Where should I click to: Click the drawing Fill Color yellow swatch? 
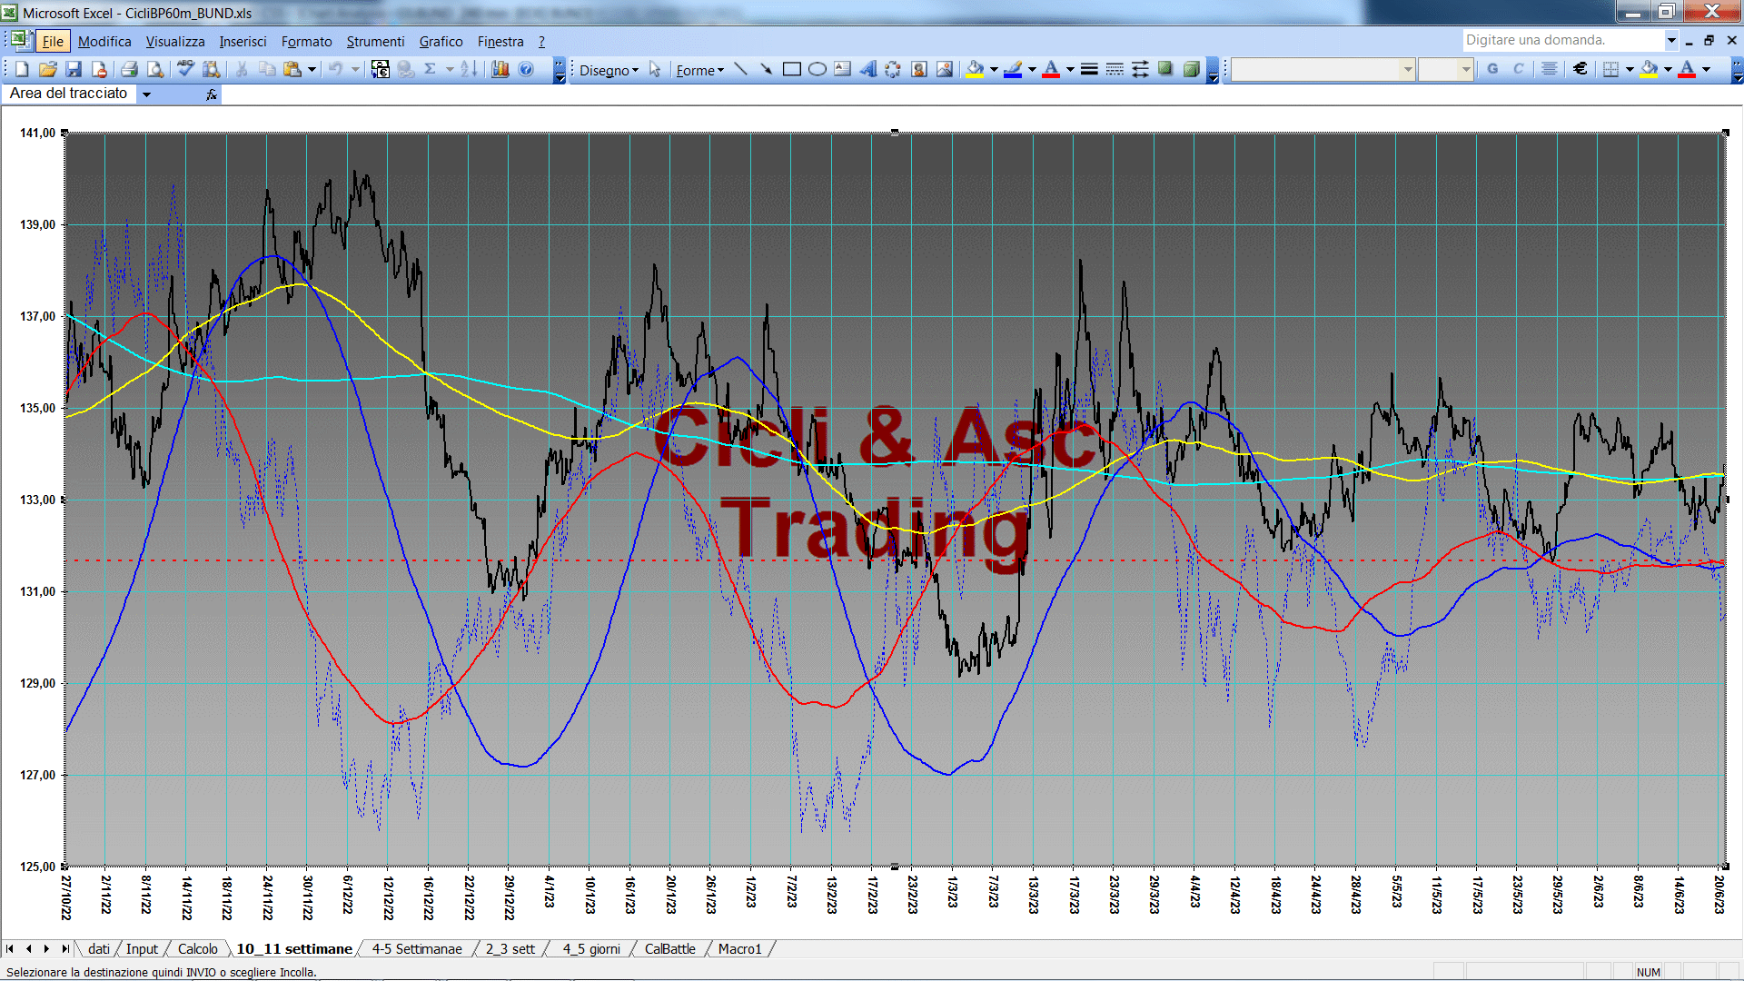coord(975,69)
